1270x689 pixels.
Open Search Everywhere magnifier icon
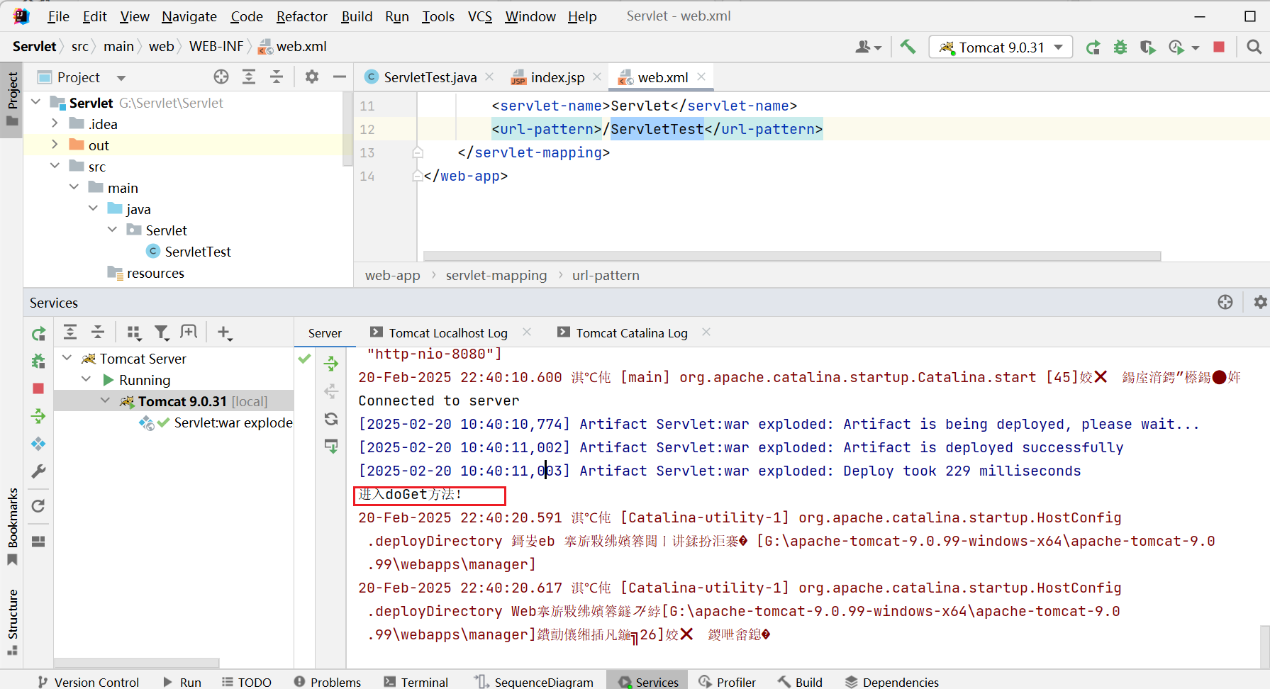(1254, 47)
